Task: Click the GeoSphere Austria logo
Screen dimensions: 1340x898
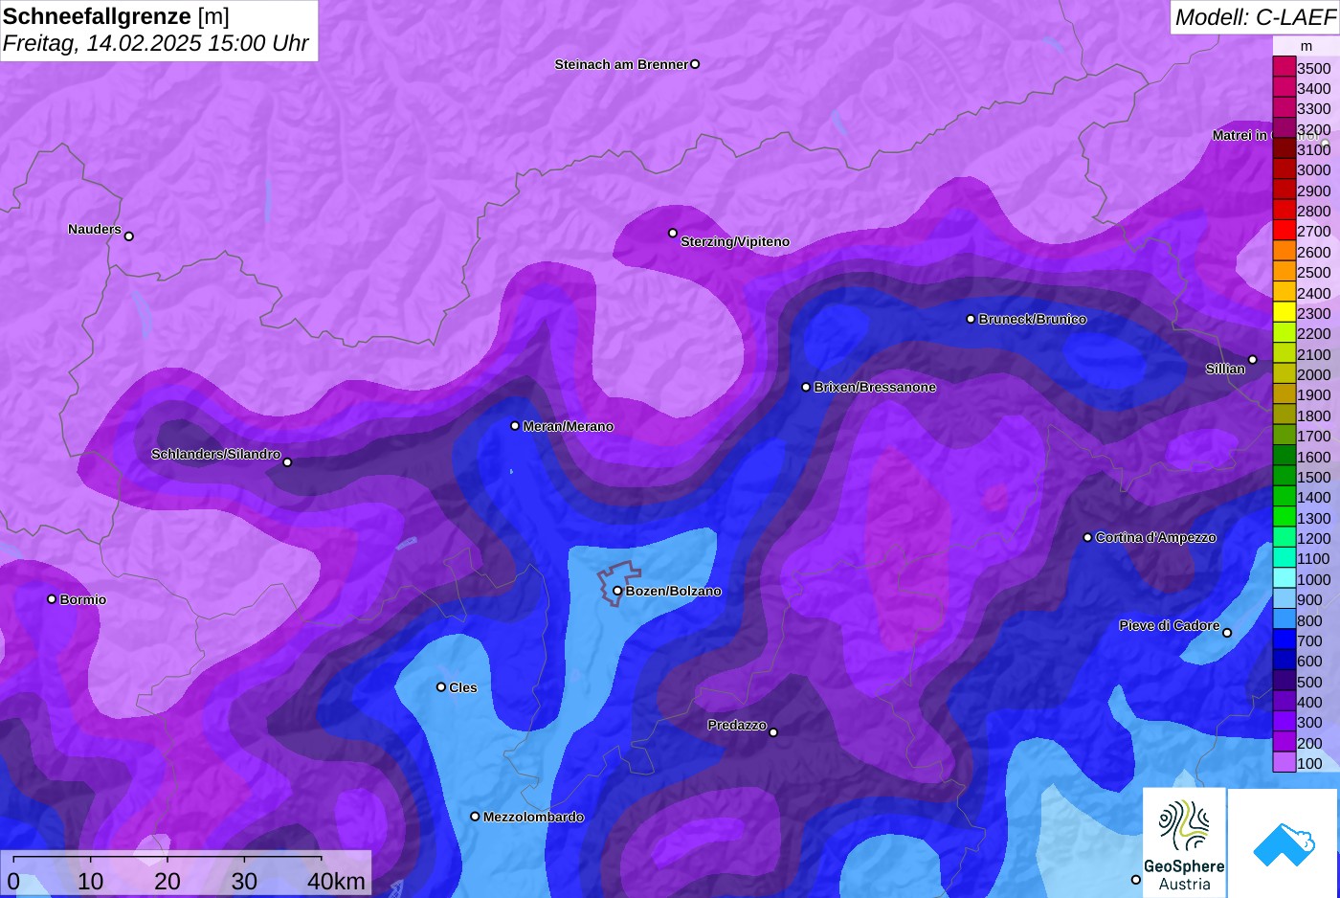Action: click(x=1185, y=842)
